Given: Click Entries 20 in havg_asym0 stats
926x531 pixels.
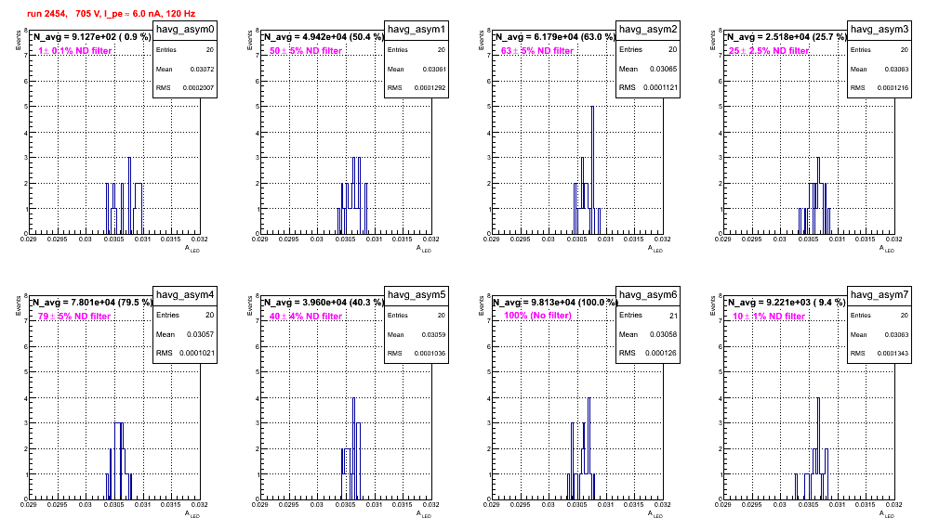Looking at the screenshot, I should coord(185,50).
